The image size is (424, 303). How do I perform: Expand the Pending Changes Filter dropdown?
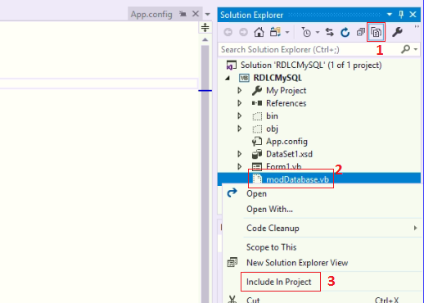pos(318,32)
